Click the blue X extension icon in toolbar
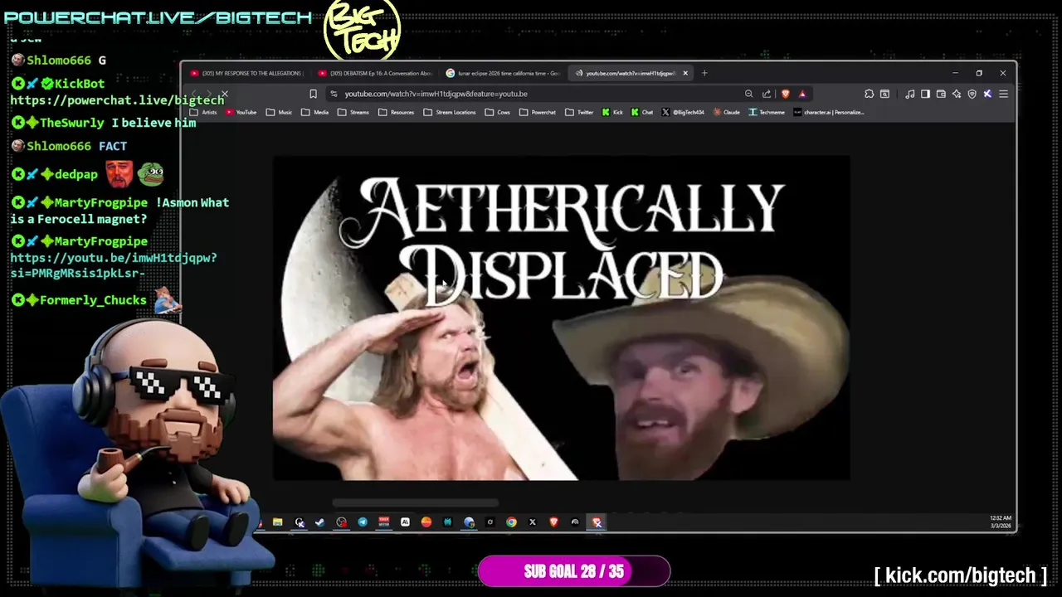 [x=987, y=94]
